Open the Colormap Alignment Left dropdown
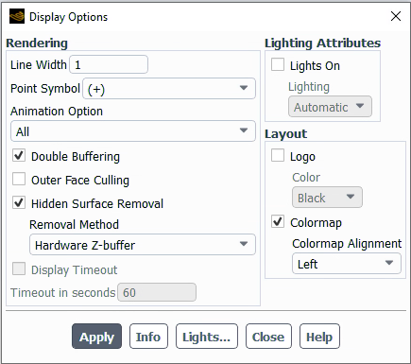The height and width of the screenshot is (364, 411). [x=347, y=264]
